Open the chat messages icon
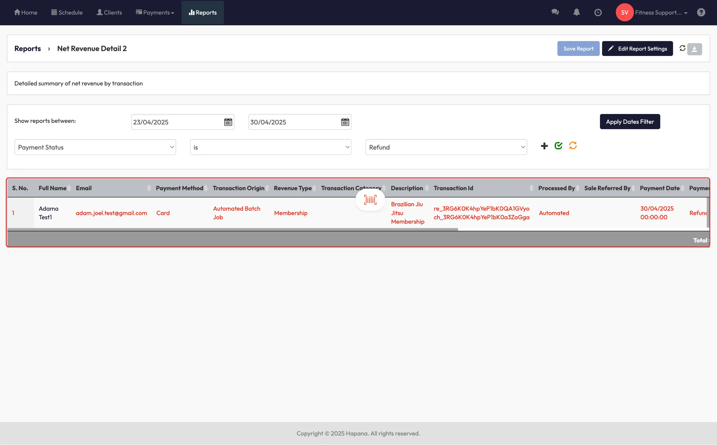The height and width of the screenshot is (445, 717). [x=555, y=12]
